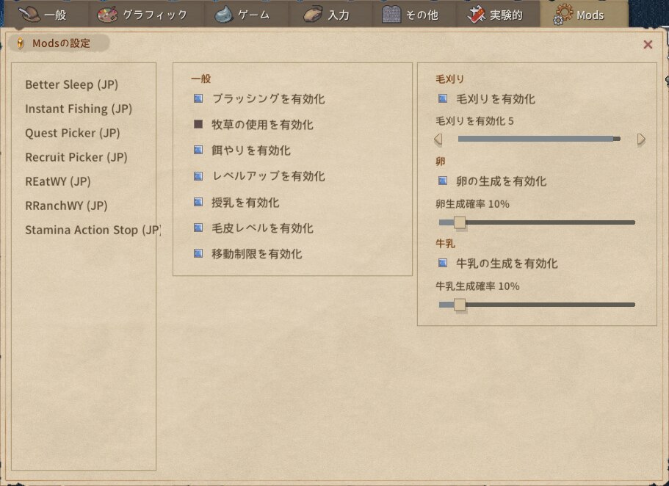Close the Mods settings window
The width and height of the screenshot is (669, 486).
tap(648, 45)
